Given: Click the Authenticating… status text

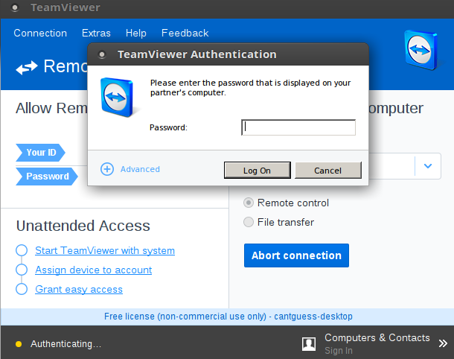Looking at the screenshot, I should tap(65, 344).
